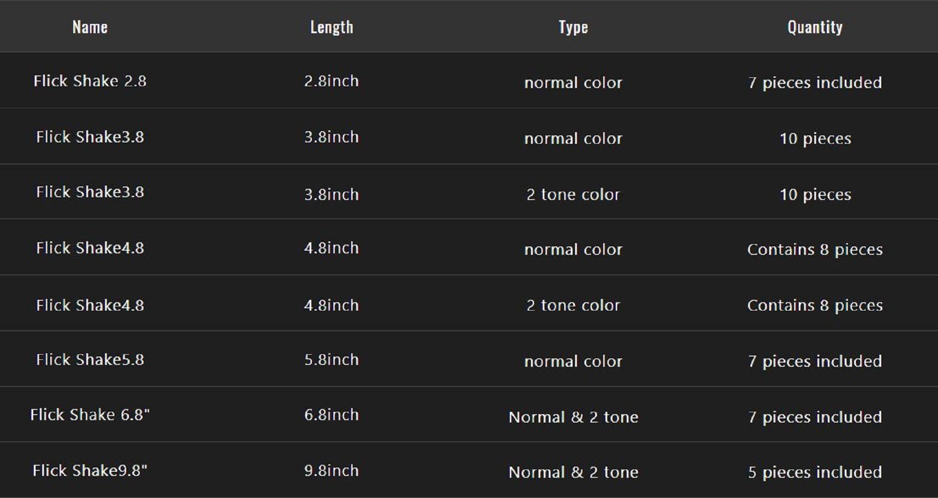Select the Flick Shake5.8 name cell

coord(90,360)
